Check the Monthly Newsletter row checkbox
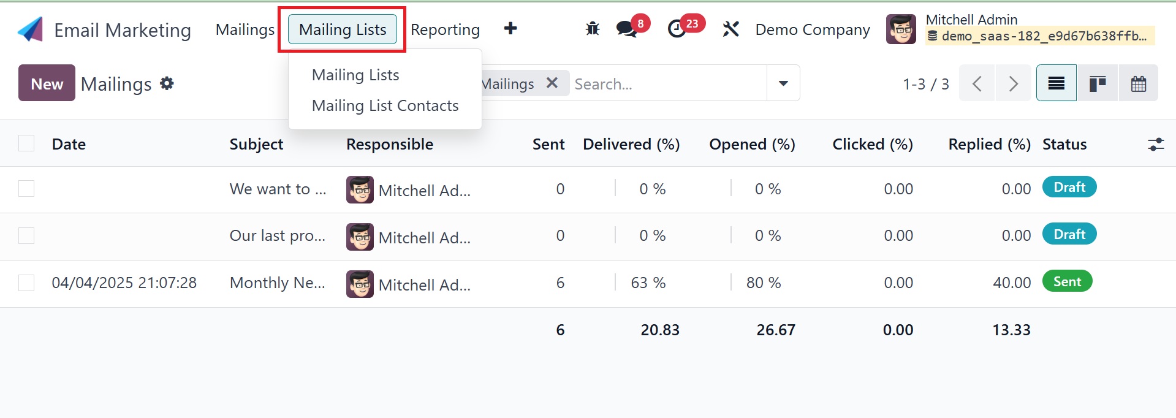Screen dimensions: 1176x418 [x=26, y=283]
